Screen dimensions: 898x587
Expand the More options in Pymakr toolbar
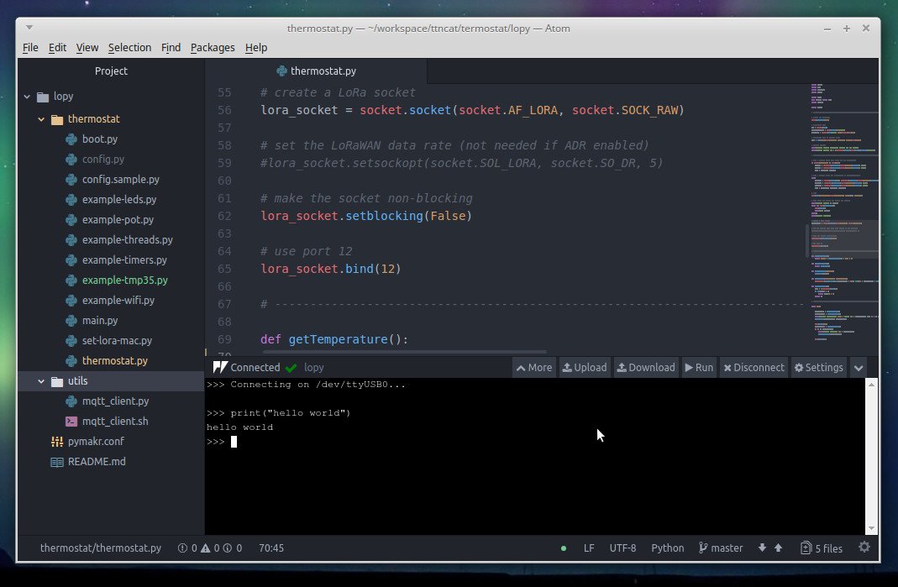coord(534,368)
